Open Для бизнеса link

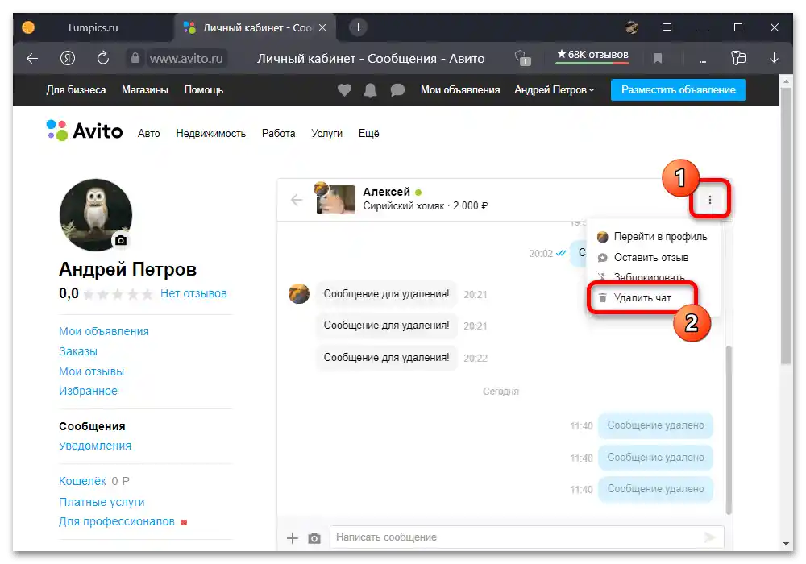(x=76, y=90)
